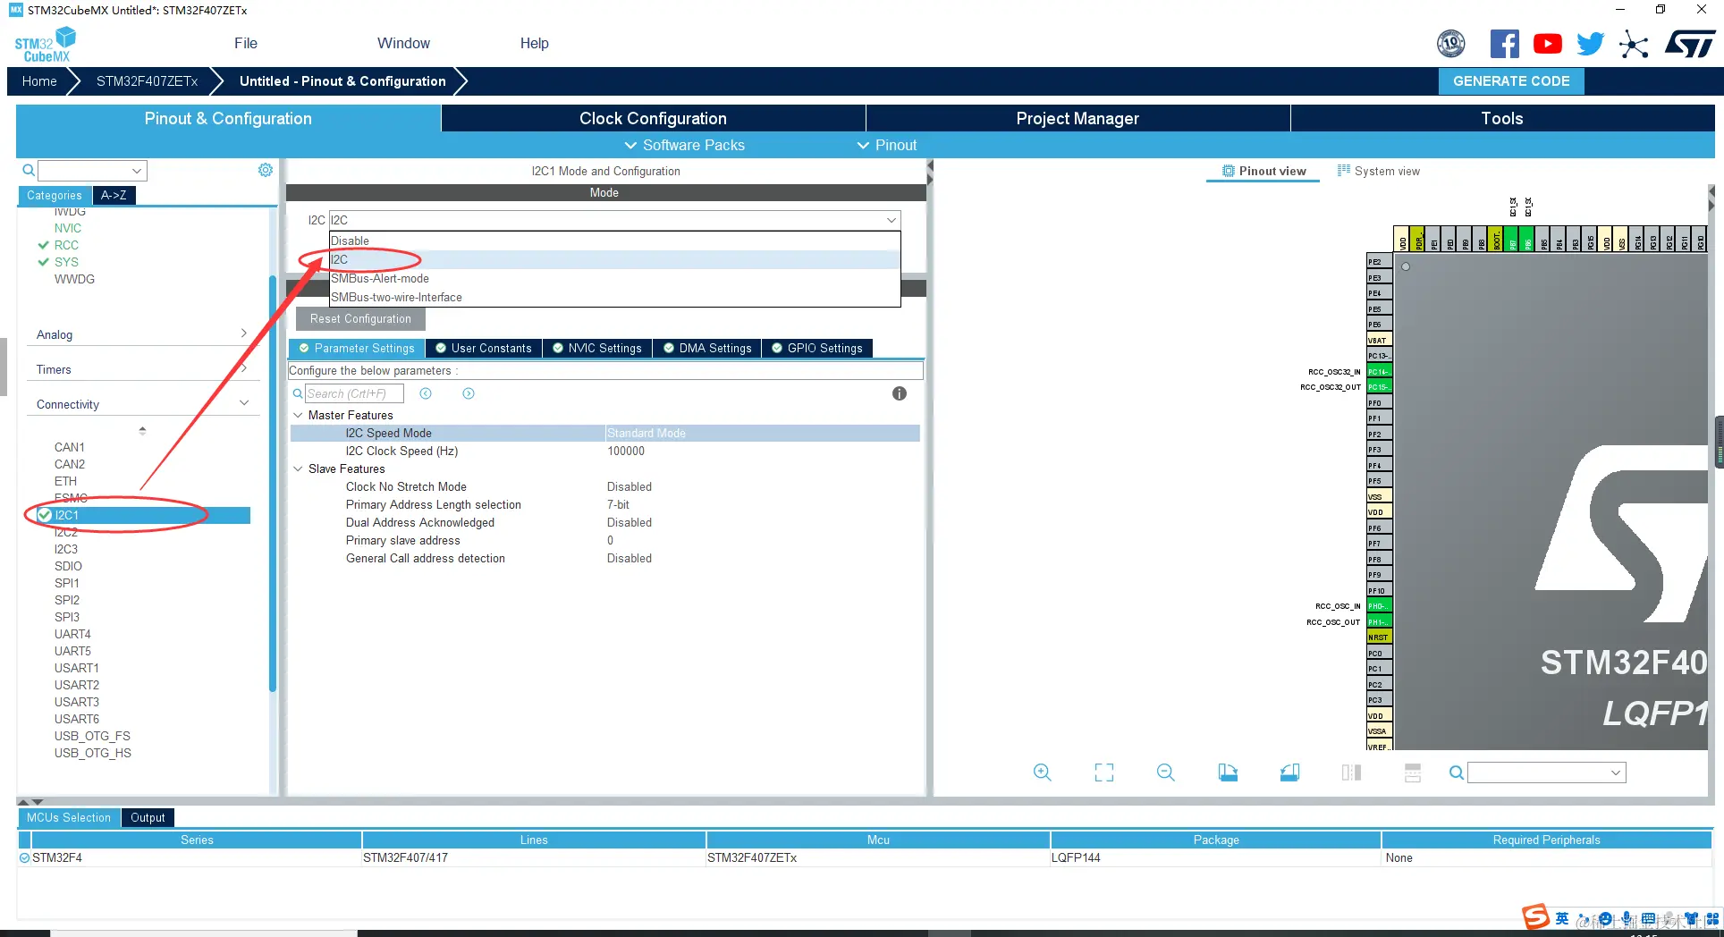This screenshot has width=1724, height=937.
Task: Open the File menu
Action: coord(246,44)
